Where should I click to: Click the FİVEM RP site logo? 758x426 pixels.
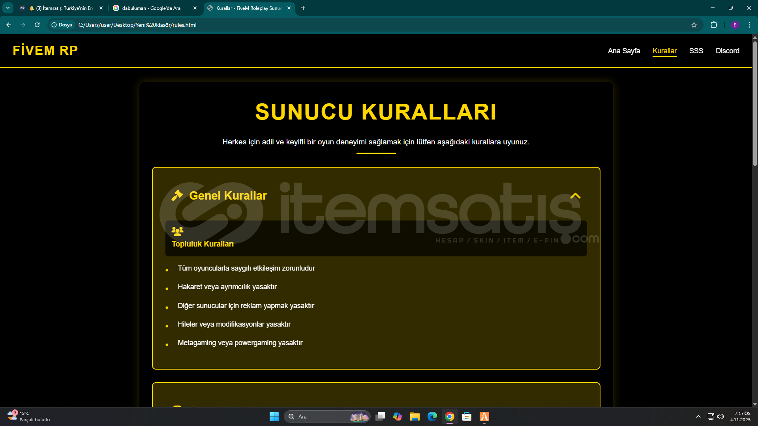[x=45, y=50]
